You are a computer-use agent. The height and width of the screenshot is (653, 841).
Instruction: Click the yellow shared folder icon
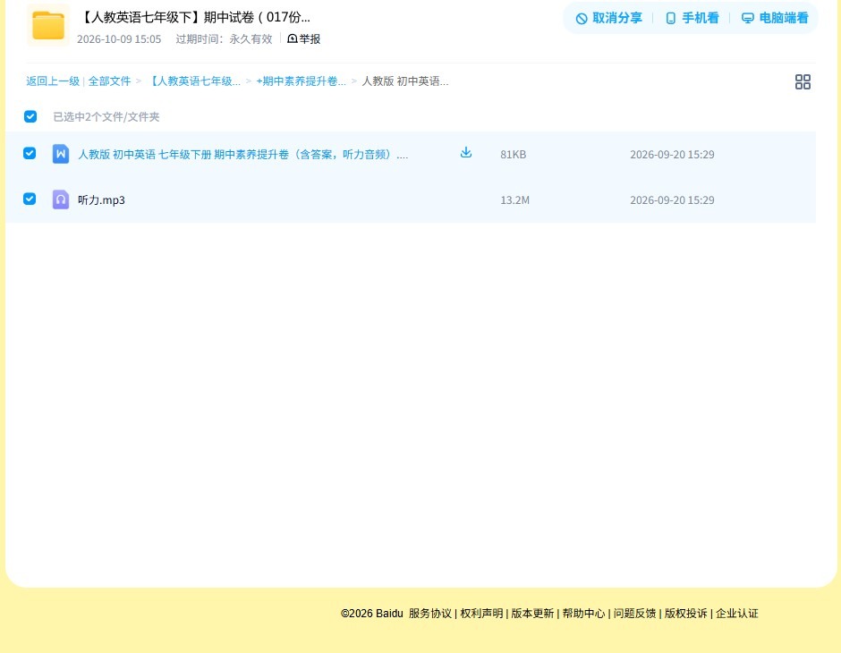click(48, 25)
